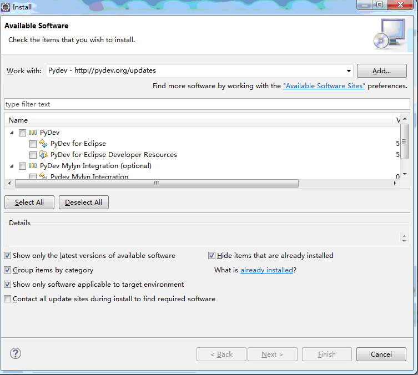The width and height of the screenshot is (418, 375).
Task: Click the install wizard computer and CD image
Action: (x=390, y=34)
